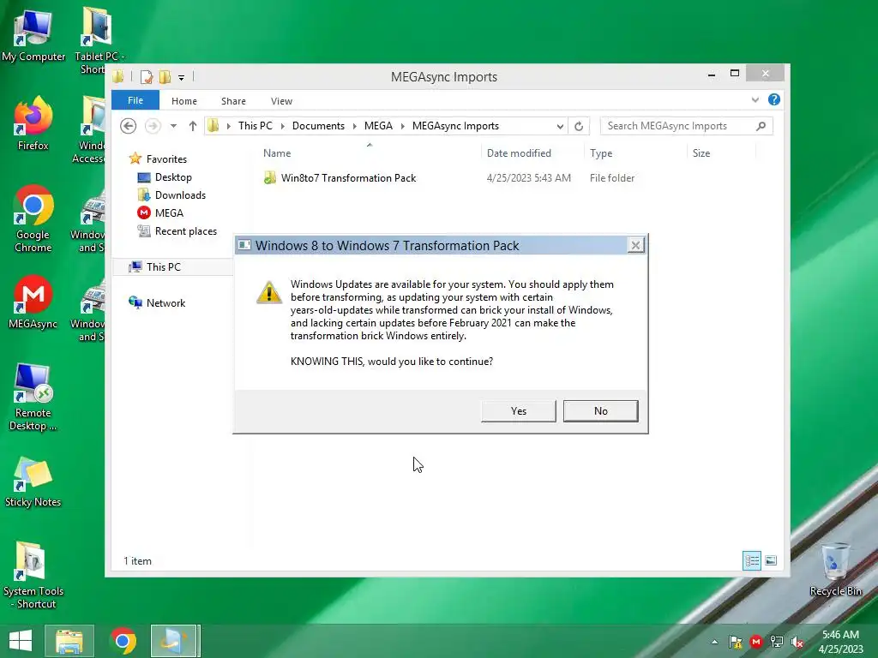Expand the This PC breadcrumb arrow
Viewport: 878px width, 658px height.
(282, 126)
